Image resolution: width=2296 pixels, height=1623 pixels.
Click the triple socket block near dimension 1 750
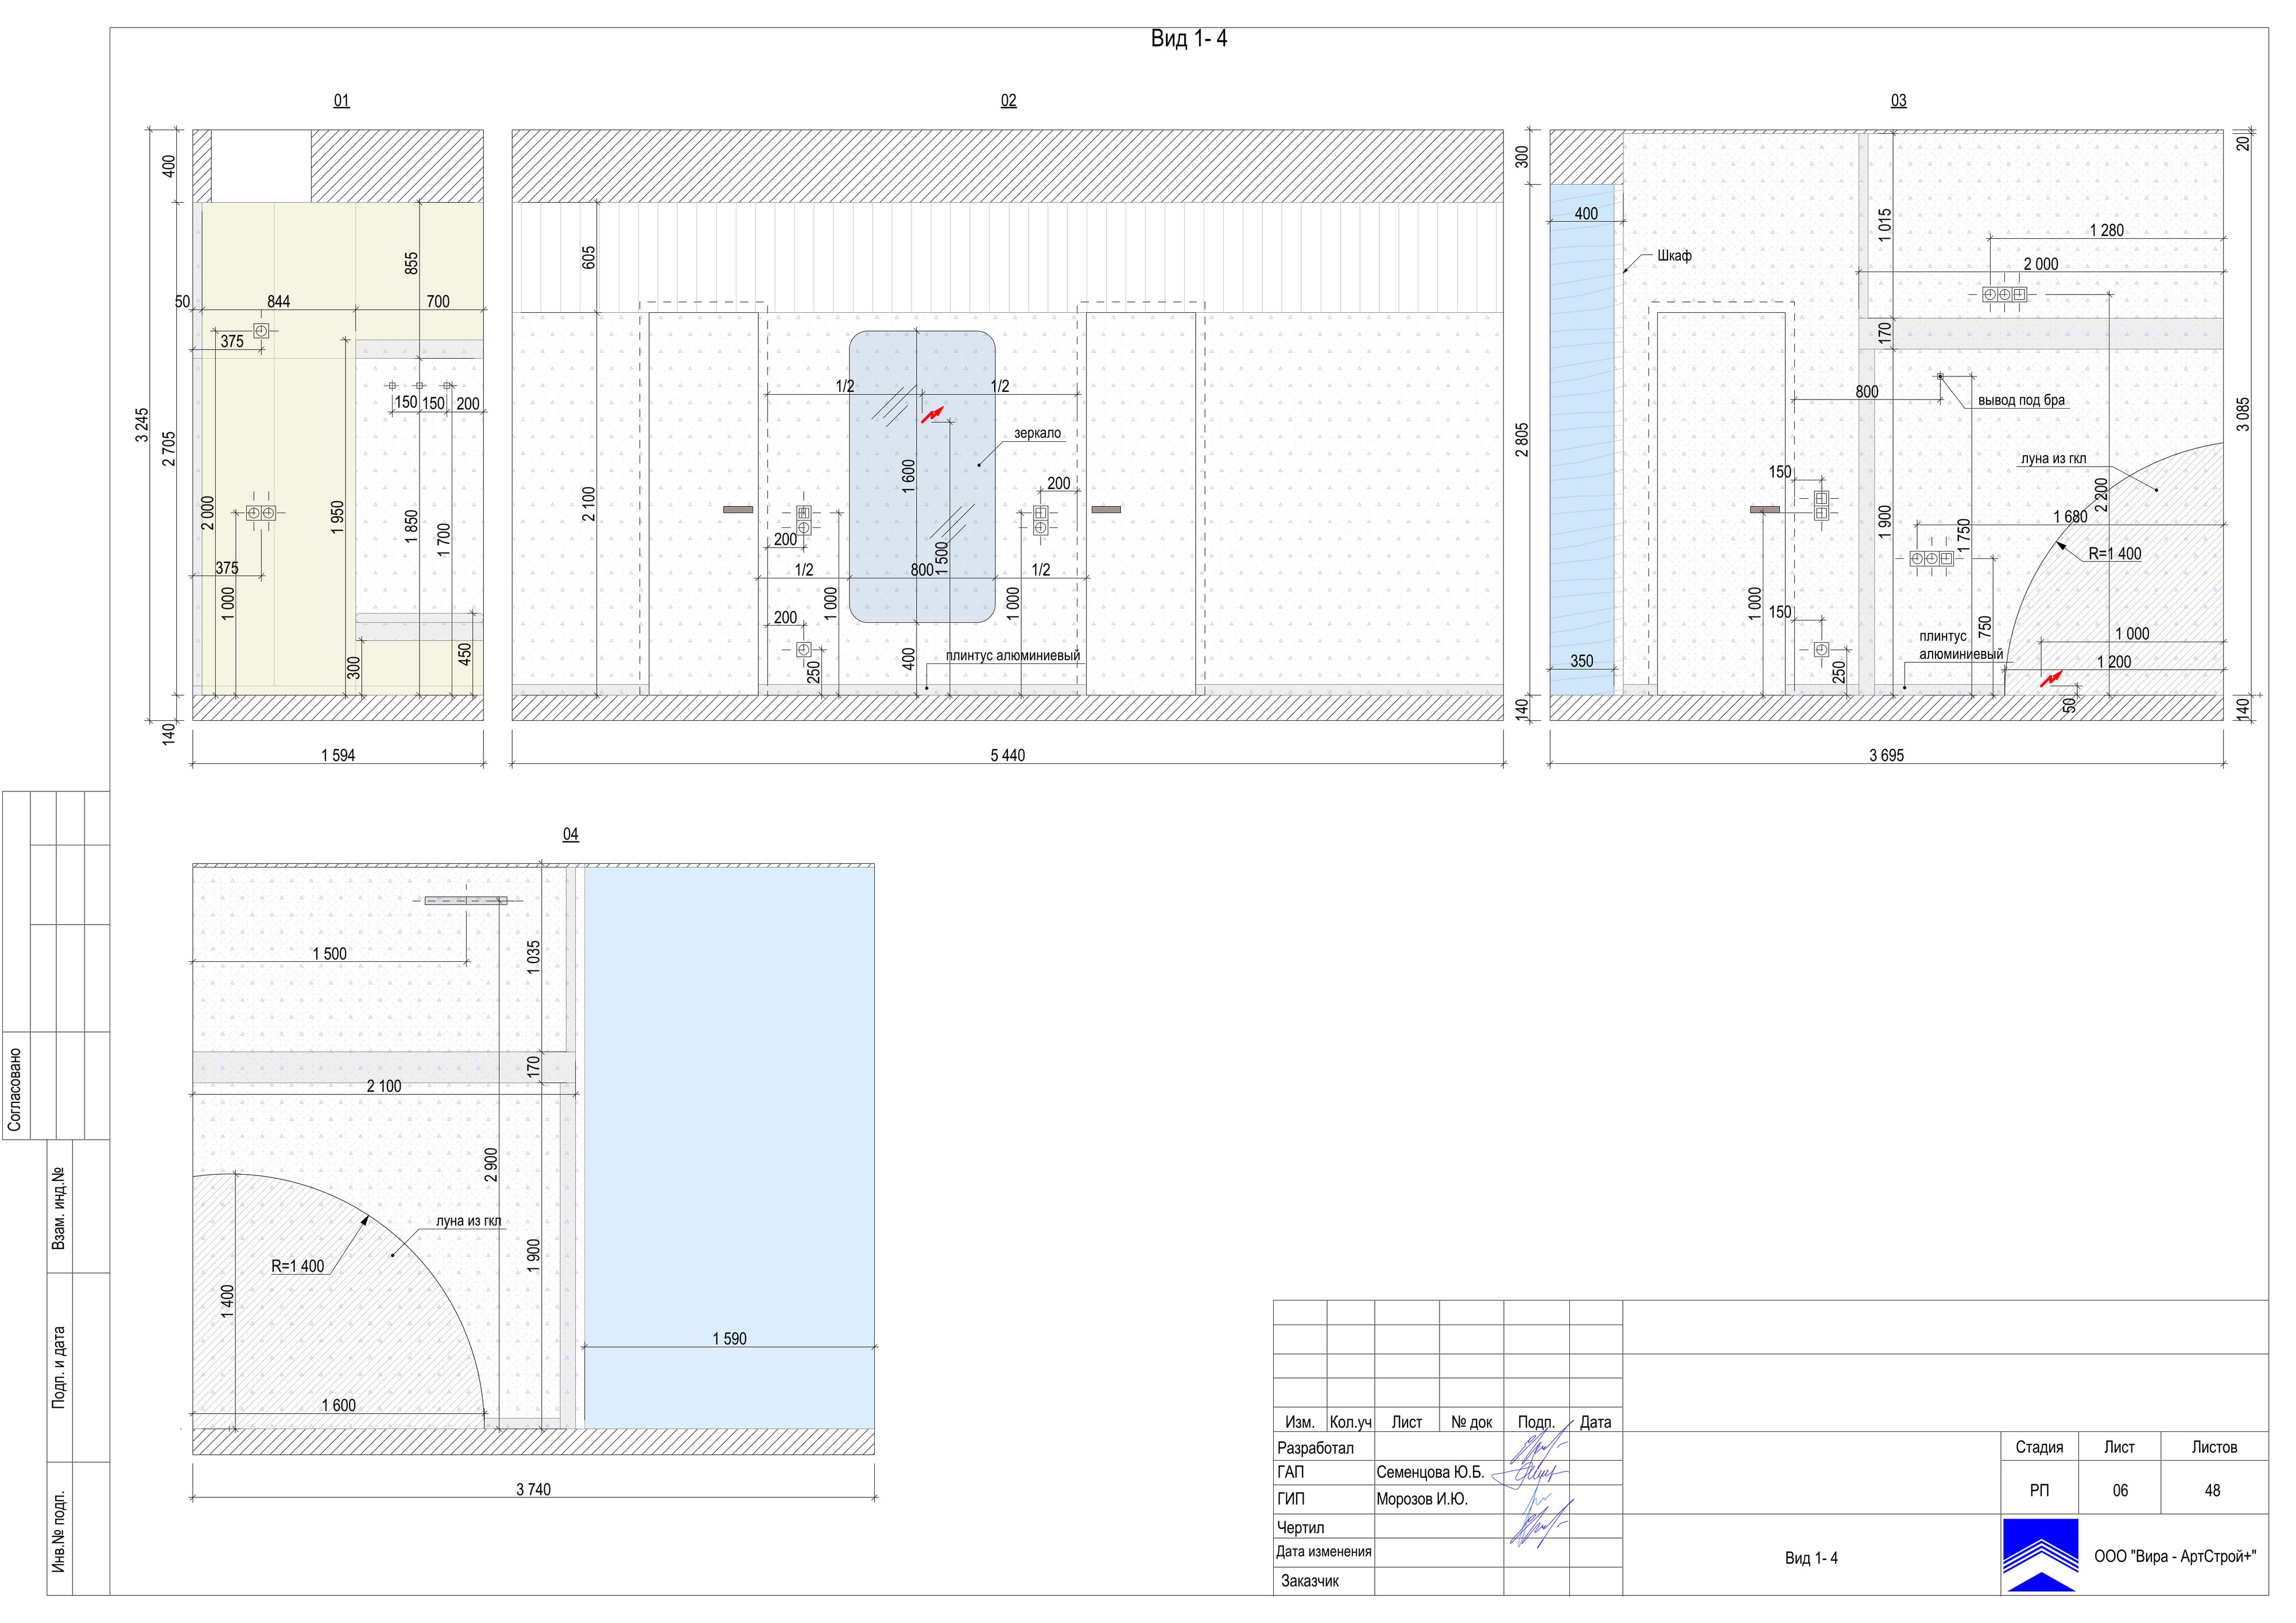(x=1932, y=559)
